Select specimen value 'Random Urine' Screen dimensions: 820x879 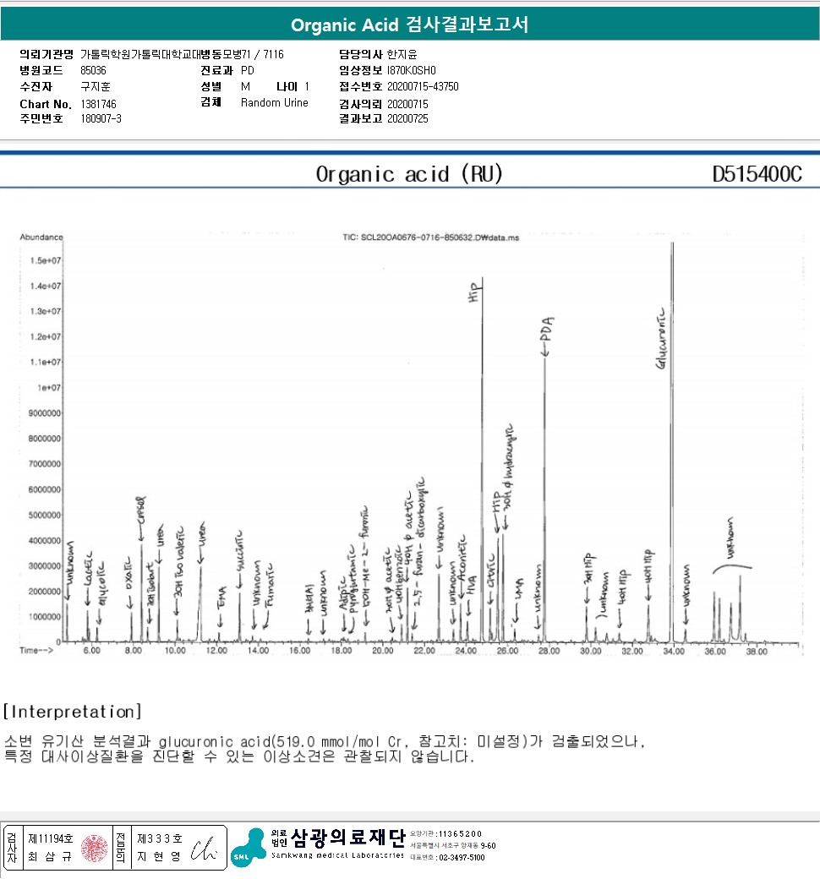click(274, 102)
